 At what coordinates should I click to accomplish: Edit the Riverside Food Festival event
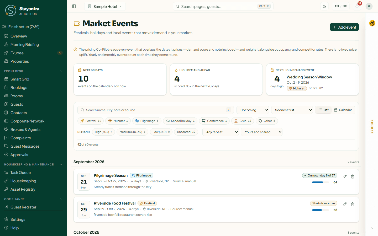[x=345, y=204]
